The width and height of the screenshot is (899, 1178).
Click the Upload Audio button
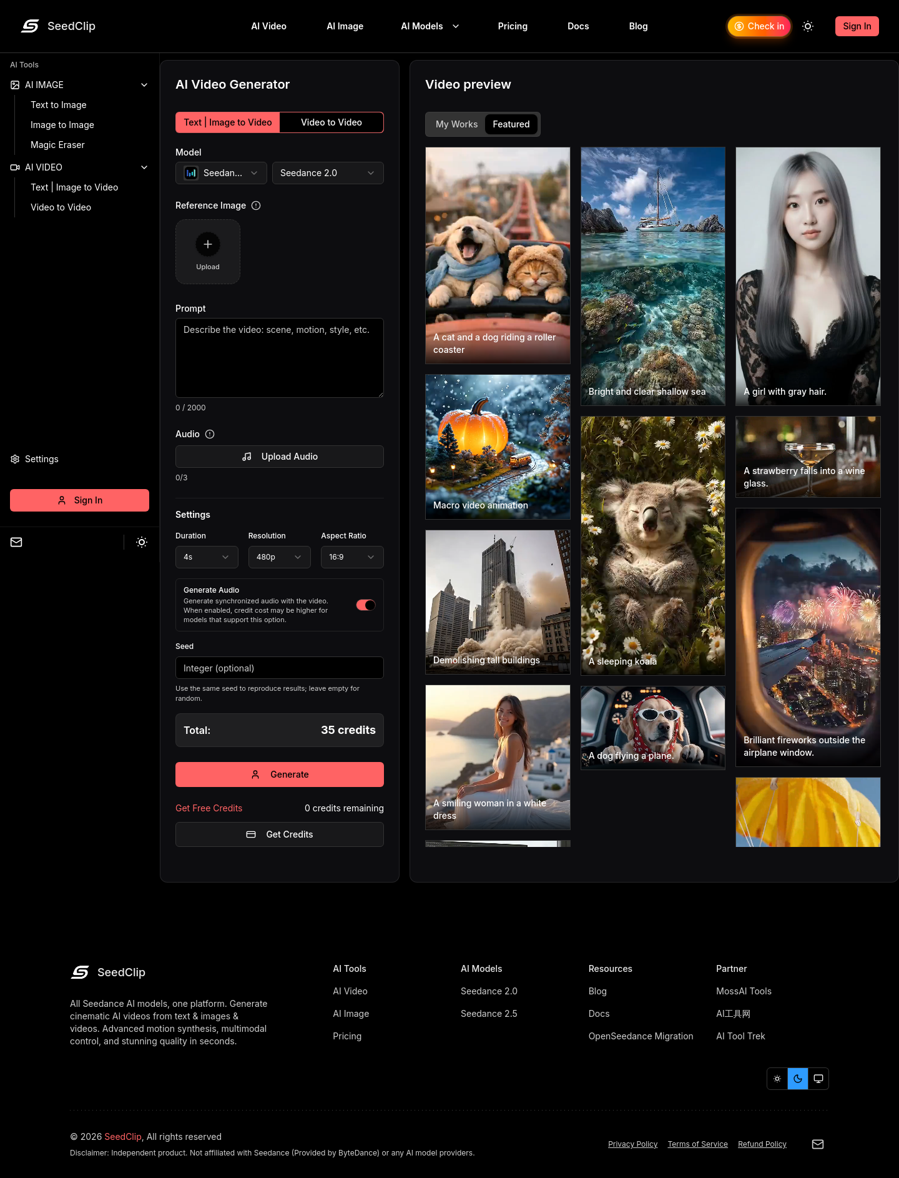tap(280, 457)
